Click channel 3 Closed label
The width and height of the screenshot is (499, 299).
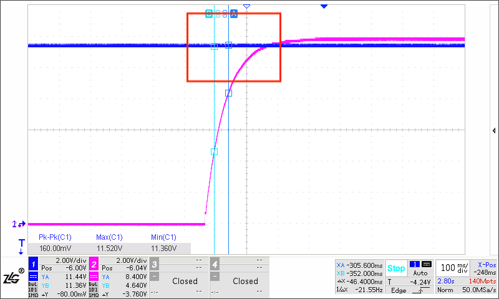pos(185,281)
